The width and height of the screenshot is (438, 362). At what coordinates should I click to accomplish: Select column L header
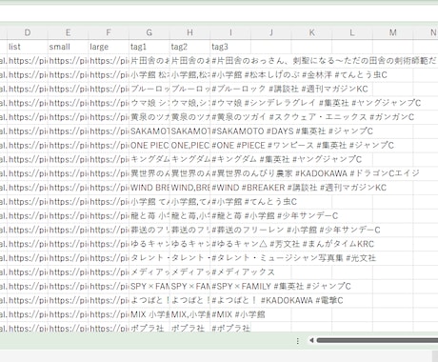[x=352, y=32]
